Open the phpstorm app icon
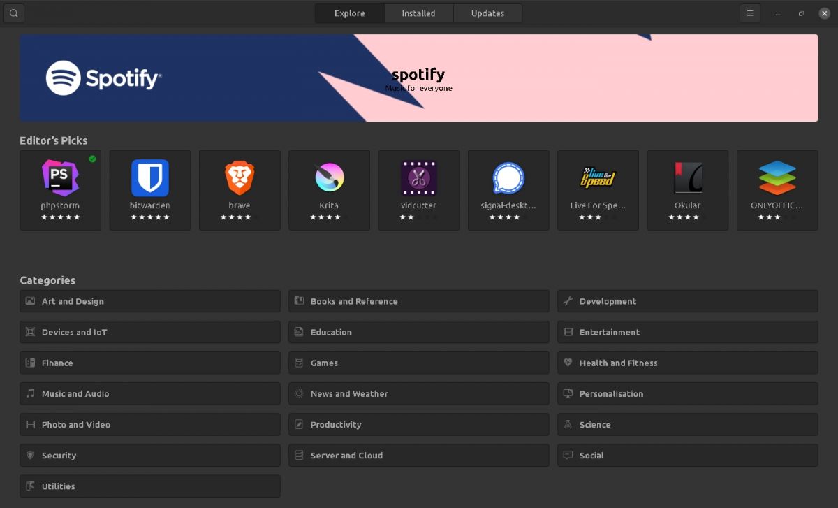 tap(60, 177)
